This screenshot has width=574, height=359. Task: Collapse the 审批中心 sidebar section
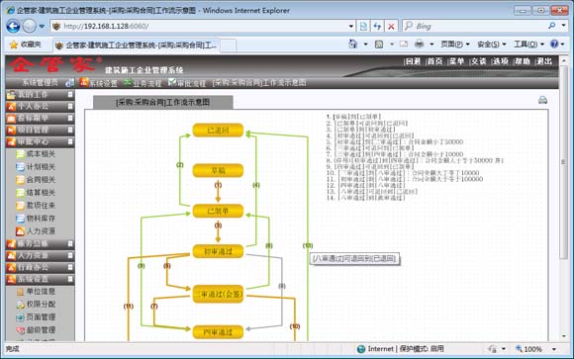70,141
